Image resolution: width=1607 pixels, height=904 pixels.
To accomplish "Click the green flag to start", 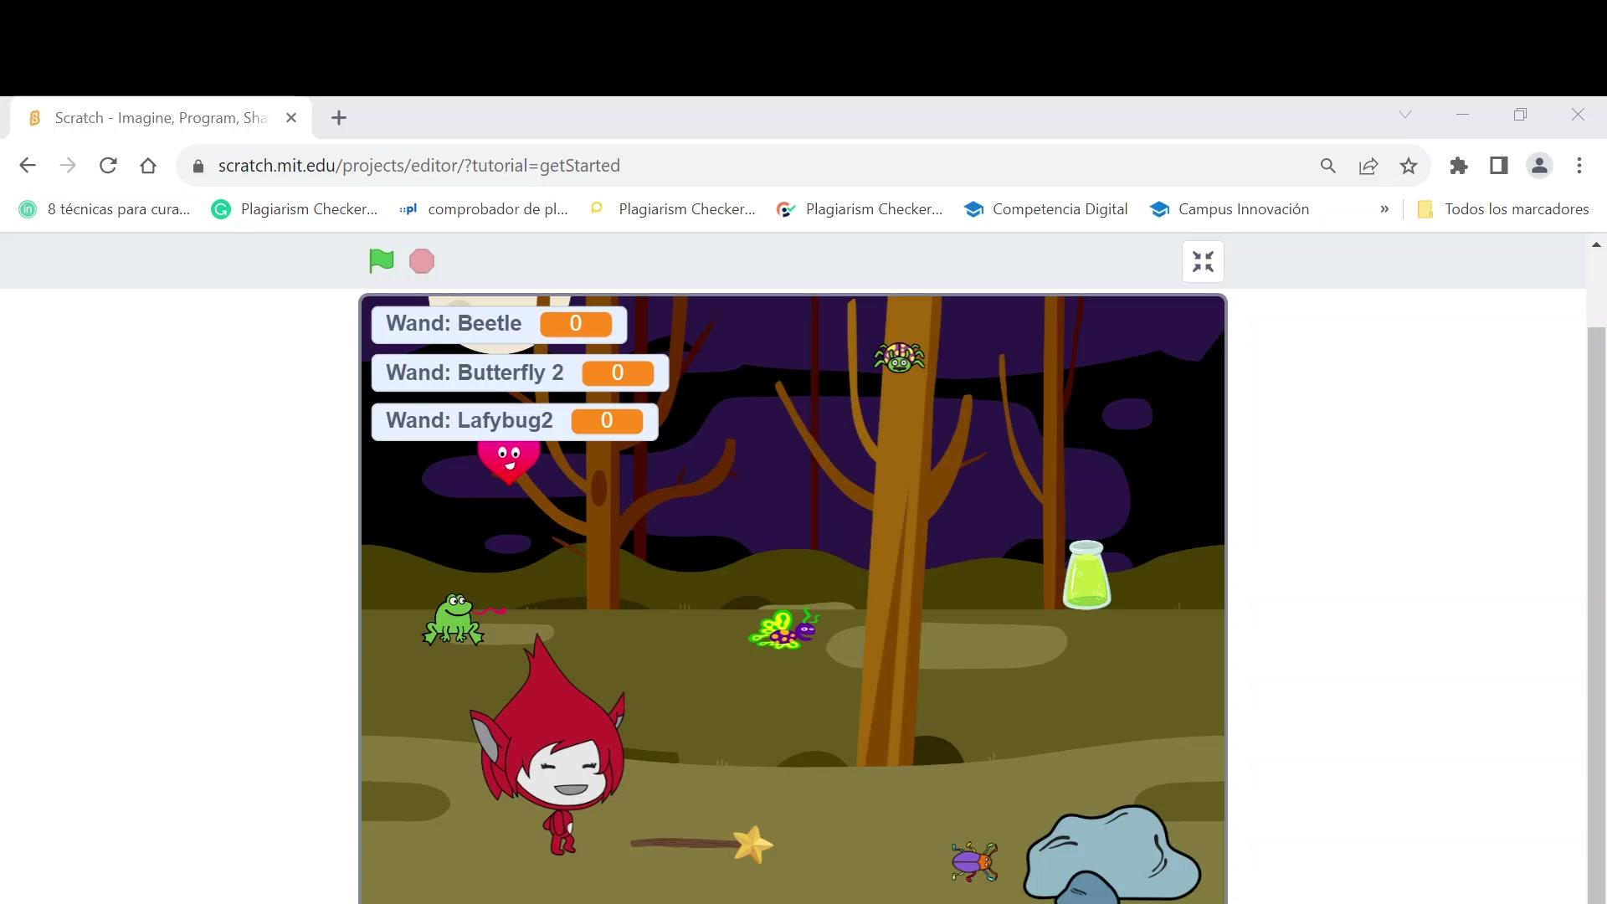I will [381, 261].
